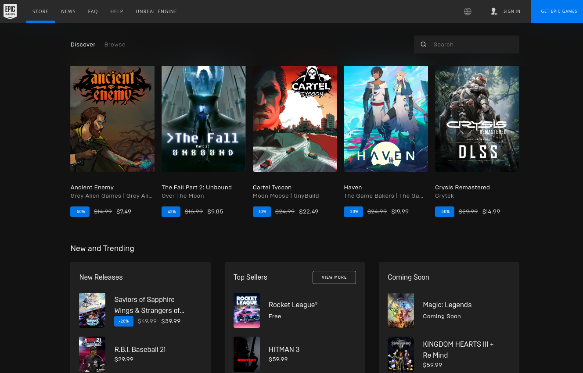The height and width of the screenshot is (373, 583).
Task: Click the Ancient Enemy title text
Action: click(92, 187)
